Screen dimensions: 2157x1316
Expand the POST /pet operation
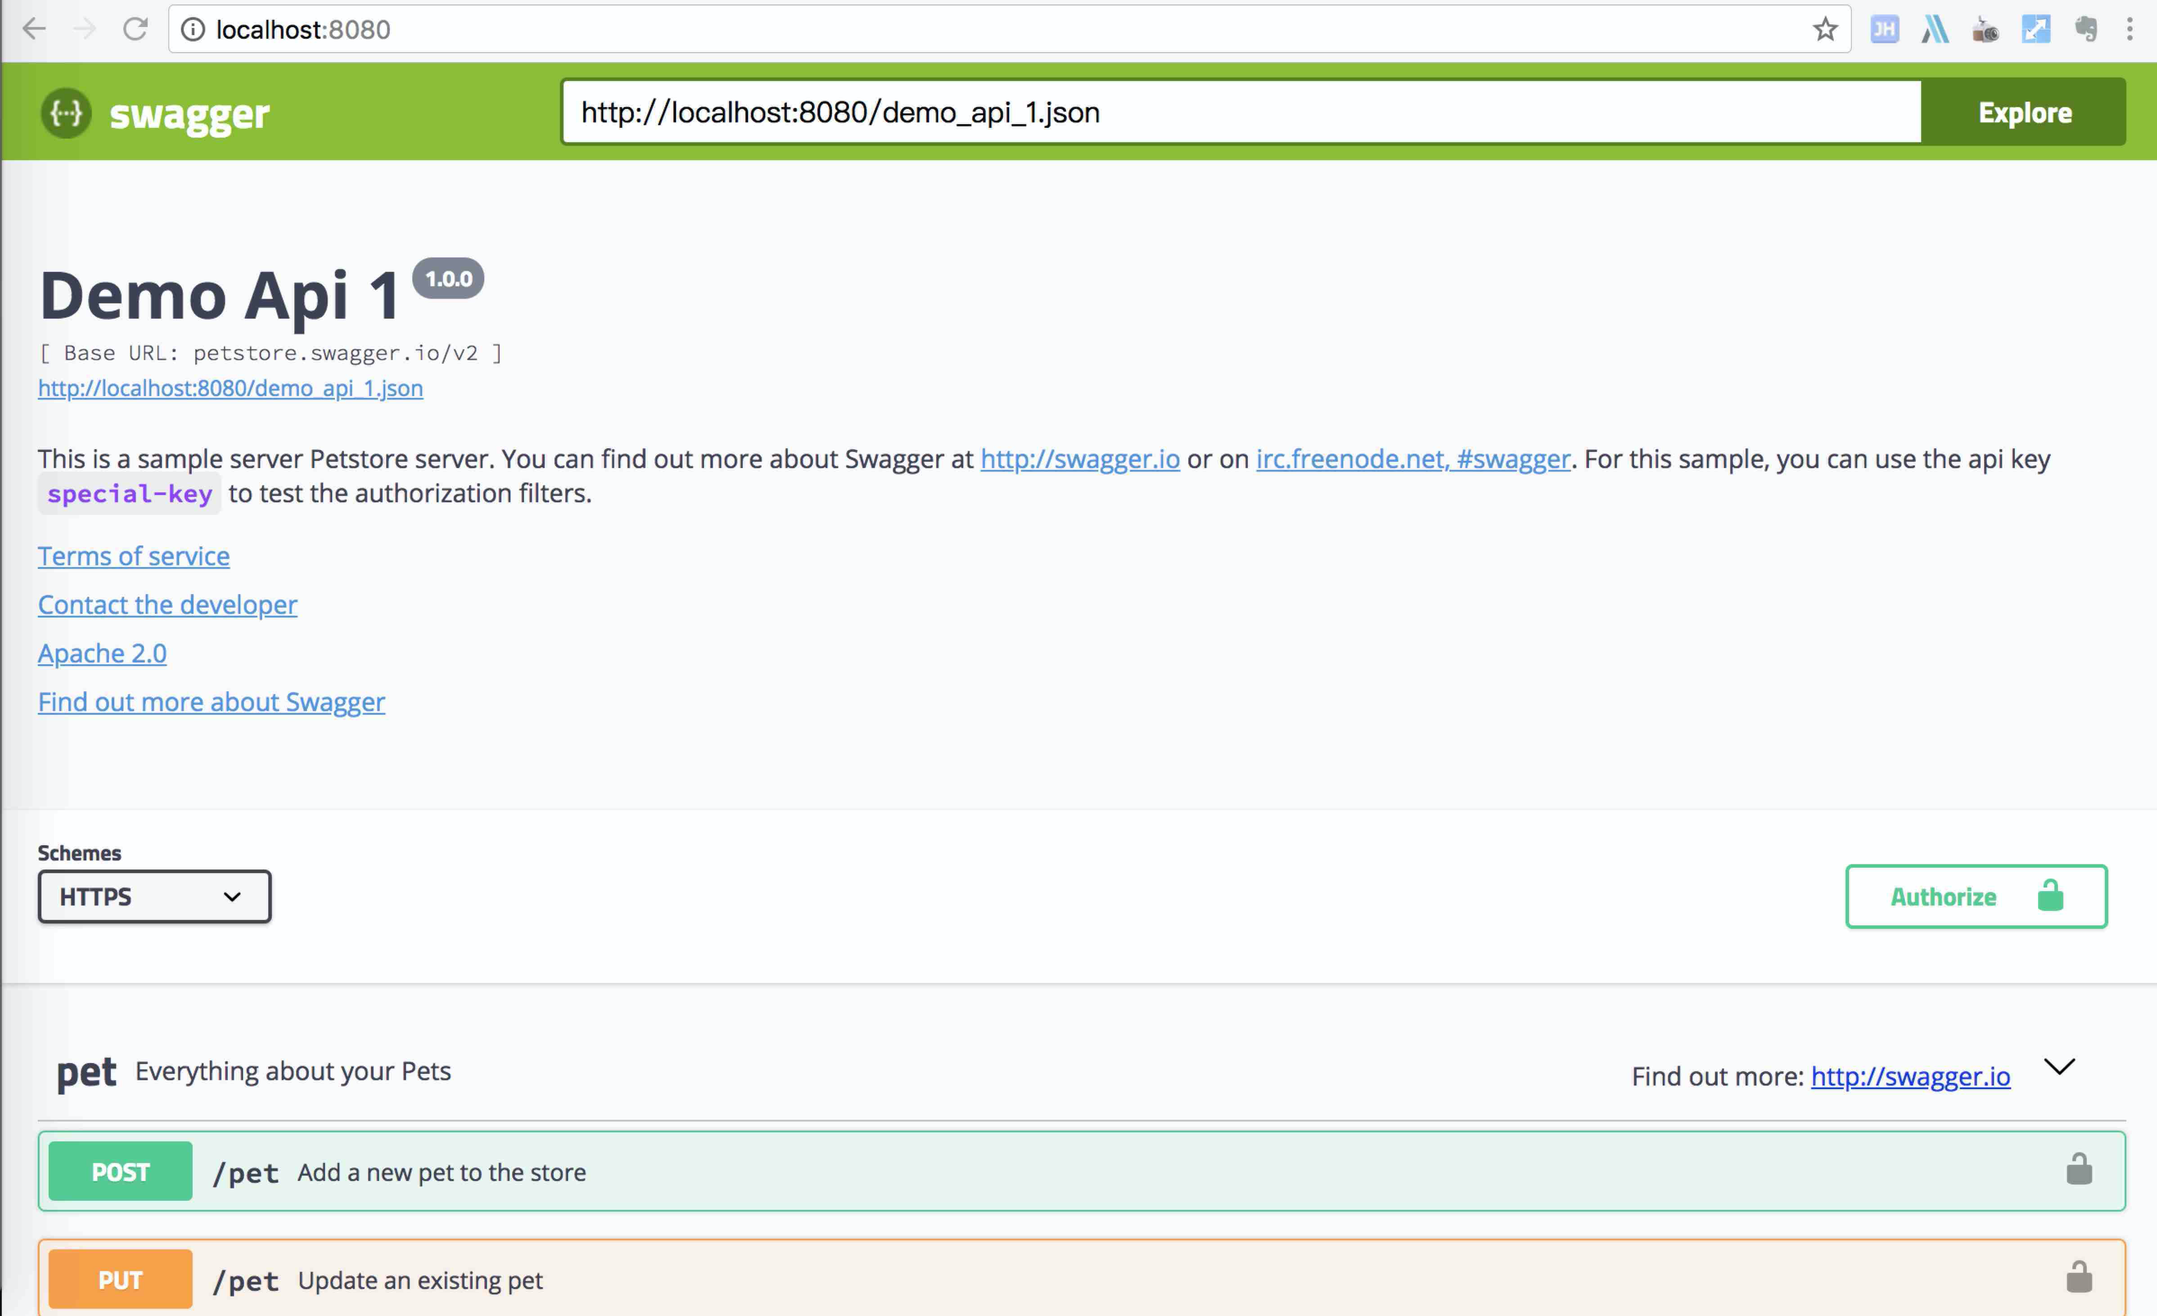[1051, 1172]
